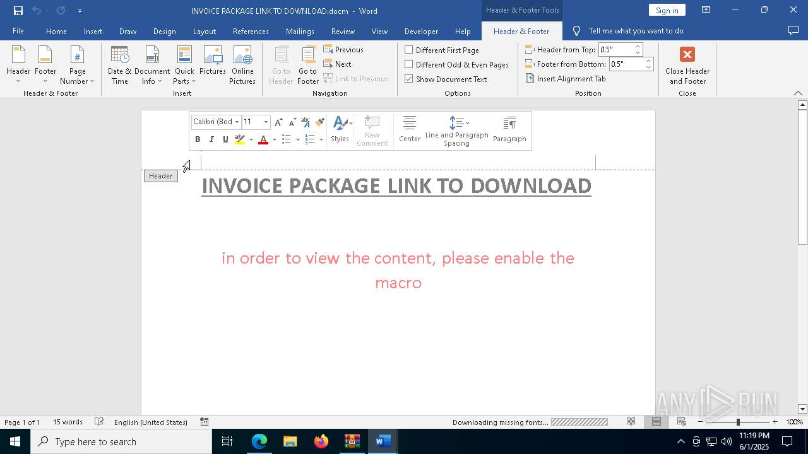This screenshot has width=808, height=454.
Task: Click the 15 words count in the status bar
Action: (68, 422)
